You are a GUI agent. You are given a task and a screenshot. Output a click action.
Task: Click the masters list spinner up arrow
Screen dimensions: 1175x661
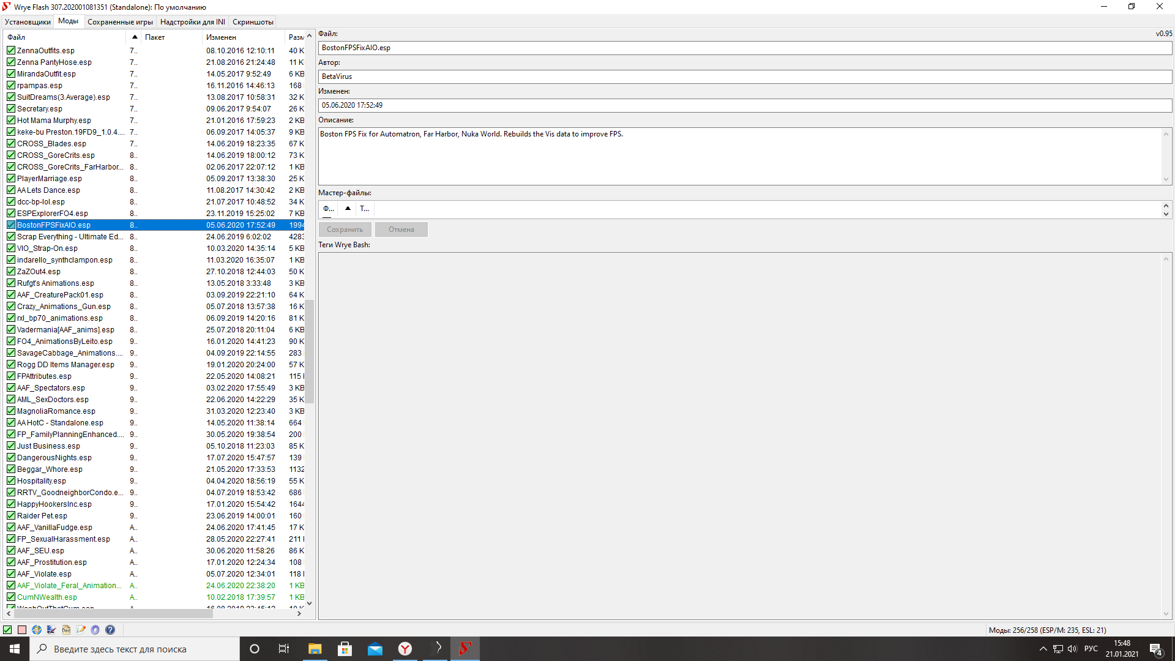click(x=1166, y=206)
